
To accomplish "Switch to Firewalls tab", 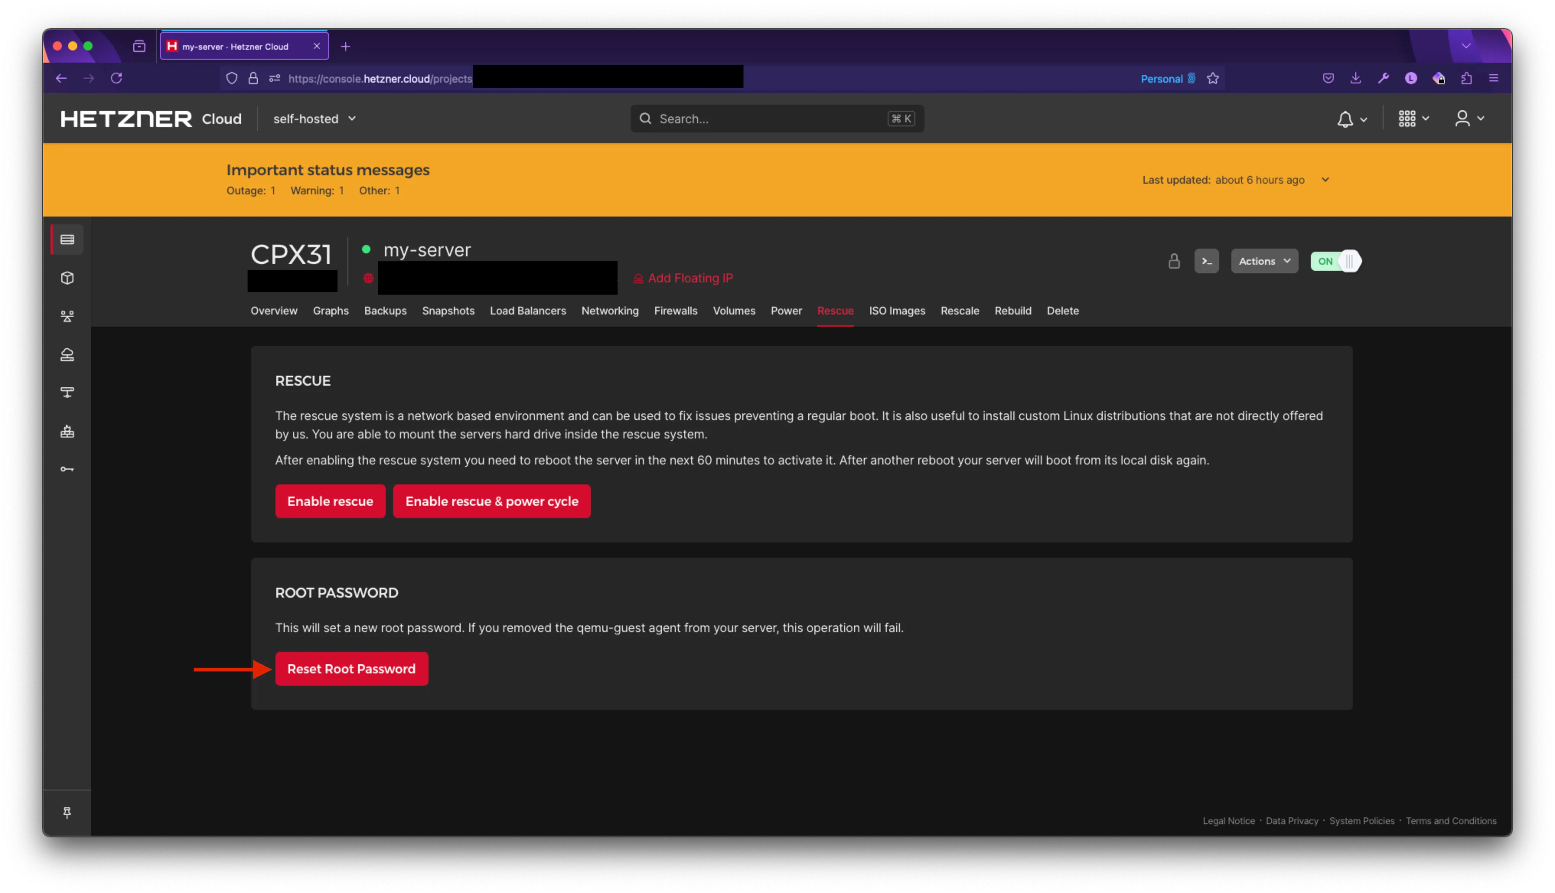I will click(676, 311).
